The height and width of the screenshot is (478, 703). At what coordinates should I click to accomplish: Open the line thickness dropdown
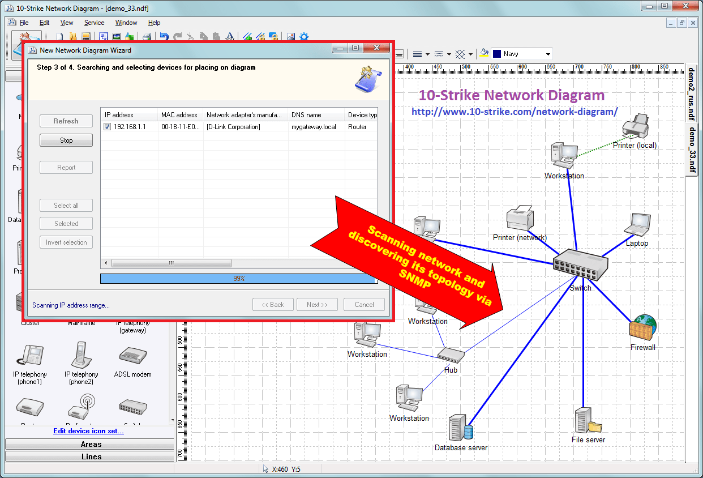point(427,54)
